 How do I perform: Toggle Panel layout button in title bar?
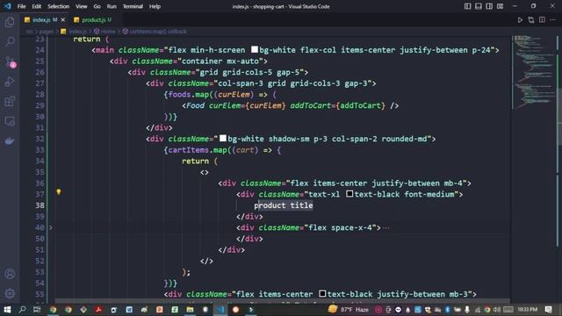478,6
